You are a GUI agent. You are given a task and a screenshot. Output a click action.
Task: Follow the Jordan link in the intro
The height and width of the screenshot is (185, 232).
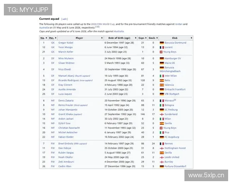click(x=179, y=24)
